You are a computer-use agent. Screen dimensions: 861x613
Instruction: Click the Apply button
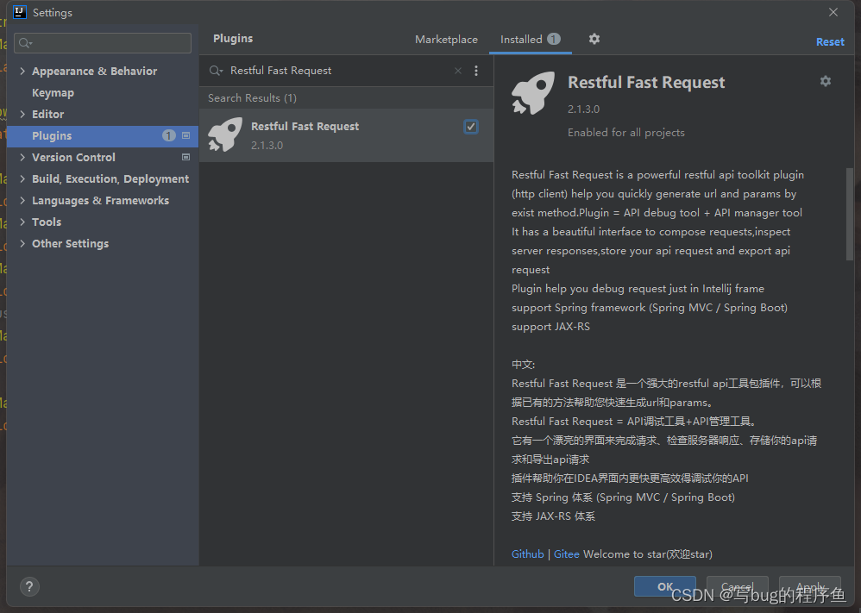tap(810, 586)
